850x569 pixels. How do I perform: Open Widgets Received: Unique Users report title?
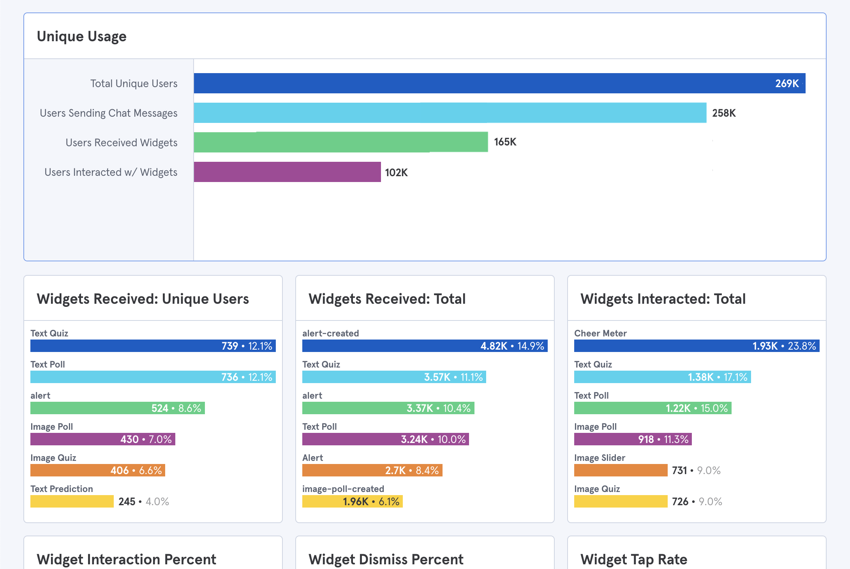click(x=143, y=299)
